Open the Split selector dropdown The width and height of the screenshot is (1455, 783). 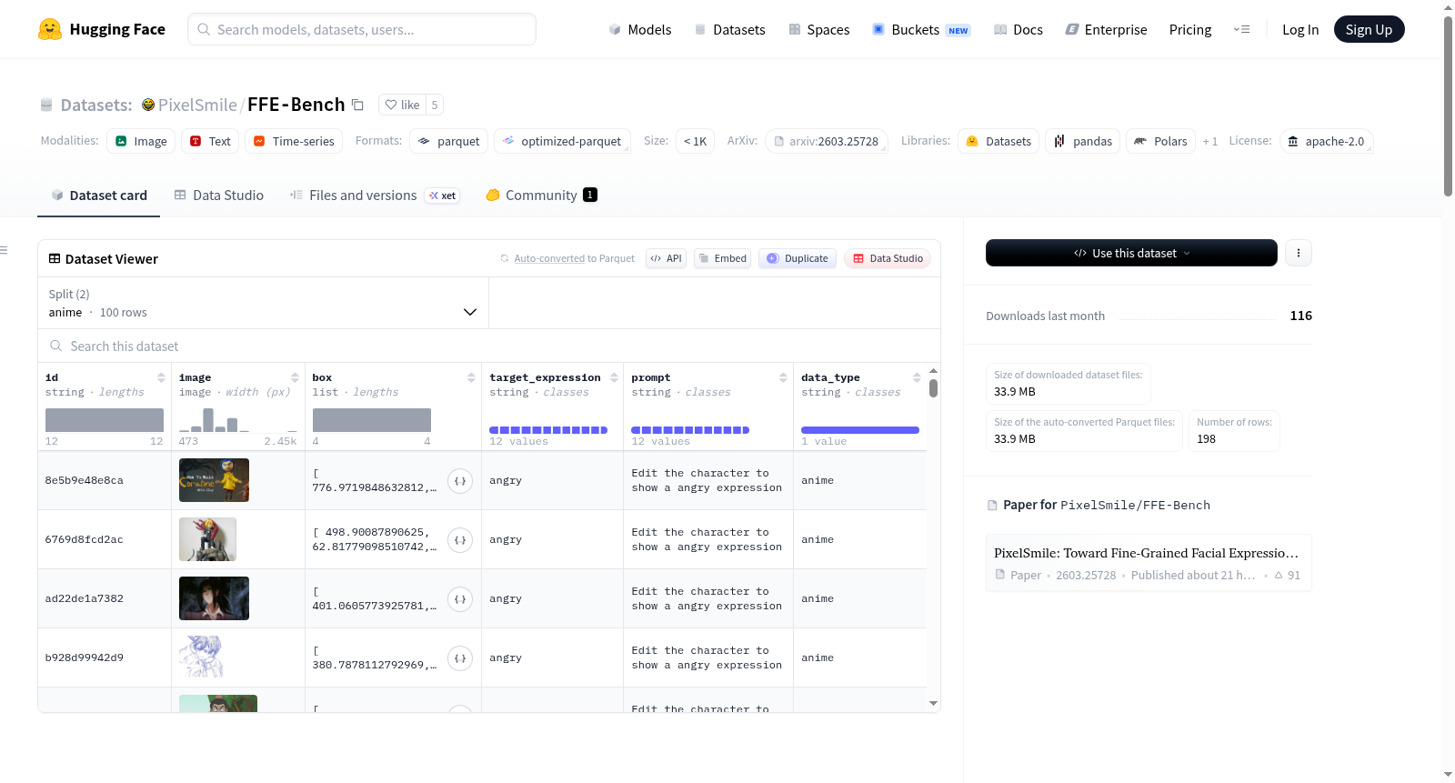click(263, 303)
